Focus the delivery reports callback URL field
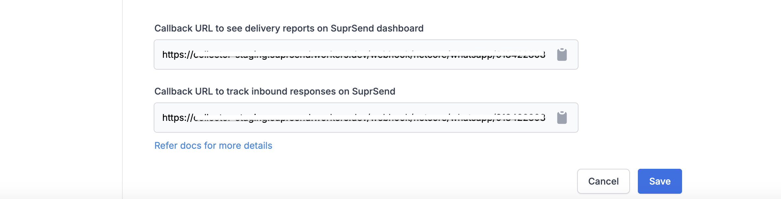Image resolution: width=781 pixels, height=199 pixels. (x=366, y=55)
